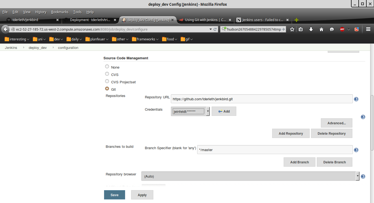Go to the Firefox home page
Image resolution: width=374 pixels, height=203 pixels.
[x=321, y=29]
